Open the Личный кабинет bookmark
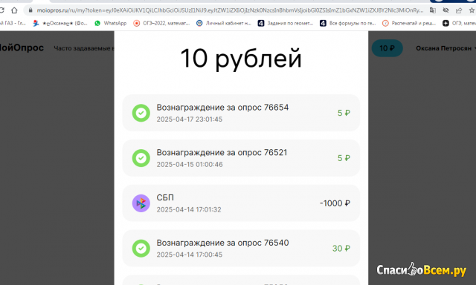Image resolution: width=476 pixels, height=285 pixels. point(224,23)
